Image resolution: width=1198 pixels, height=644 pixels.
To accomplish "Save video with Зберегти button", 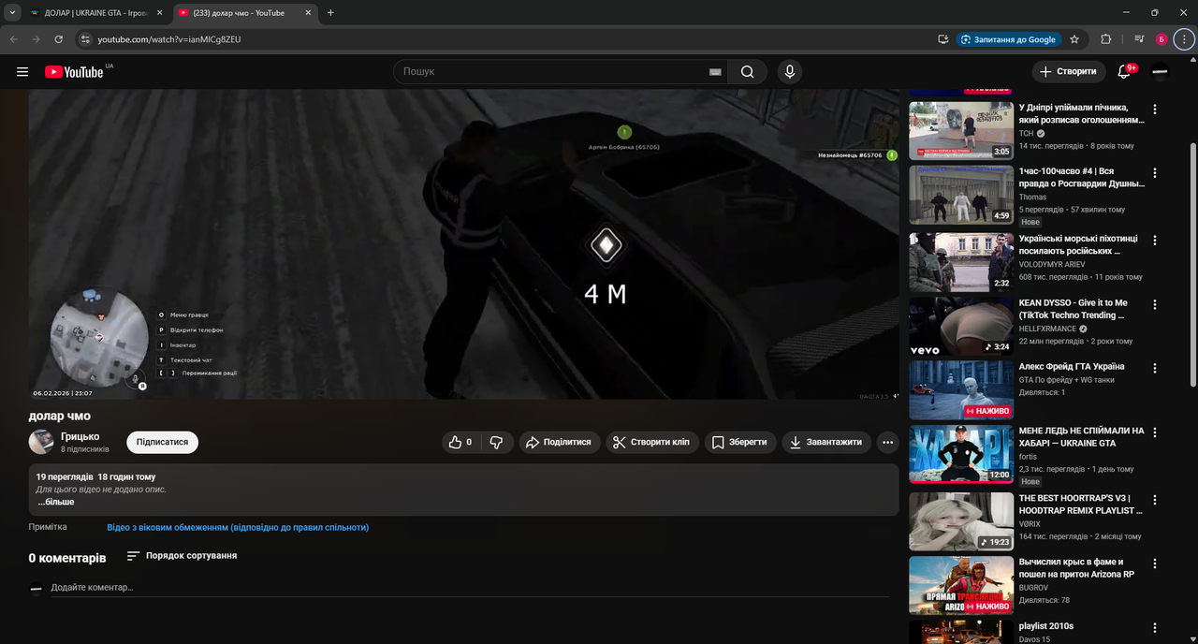I will [x=740, y=442].
